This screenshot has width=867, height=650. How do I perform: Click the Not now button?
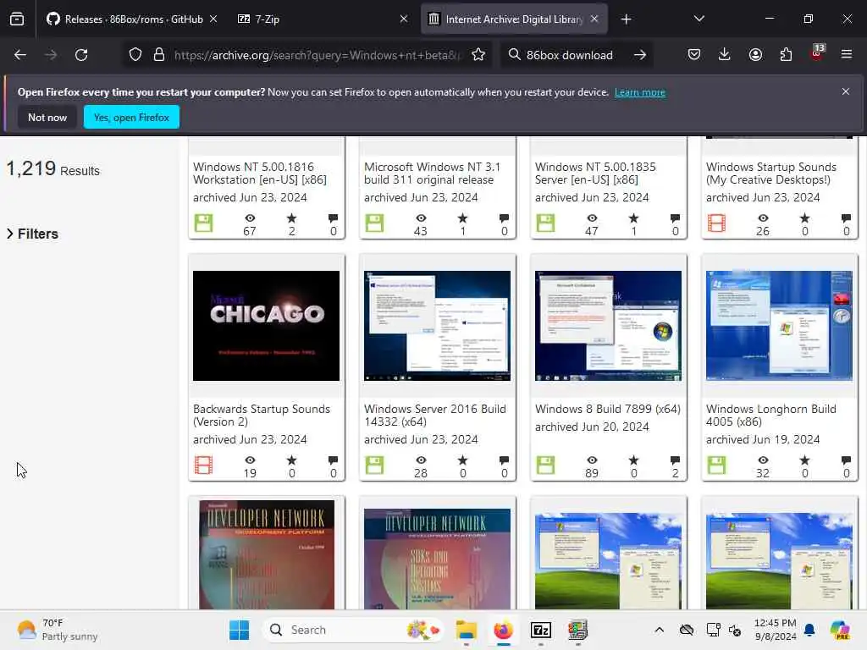(x=47, y=117)
